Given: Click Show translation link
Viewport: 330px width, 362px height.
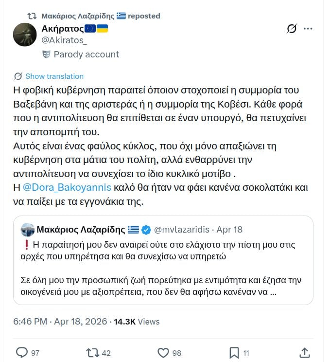Looking at the screenshot, I should (x=54, y=76).
